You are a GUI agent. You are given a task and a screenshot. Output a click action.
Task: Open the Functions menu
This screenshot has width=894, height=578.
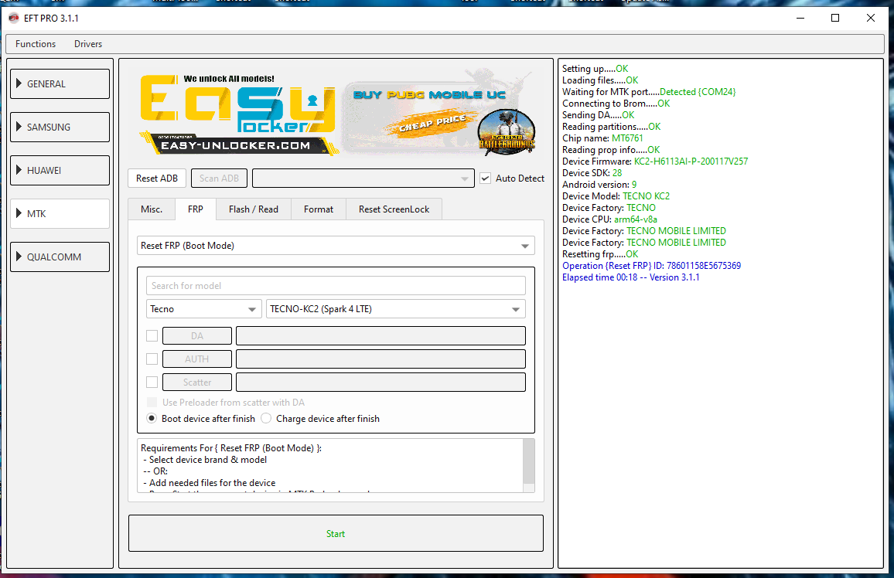point(36,44)
